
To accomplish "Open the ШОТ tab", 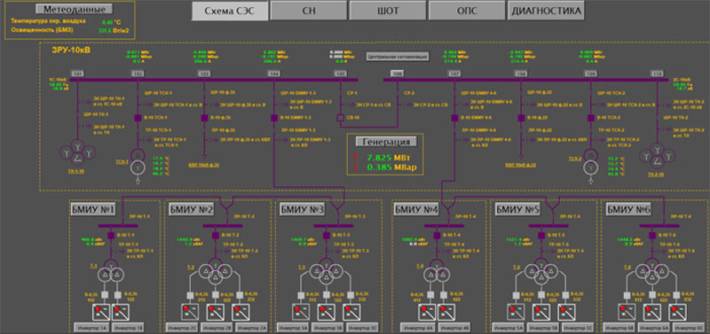I will [x=388, y=11].
